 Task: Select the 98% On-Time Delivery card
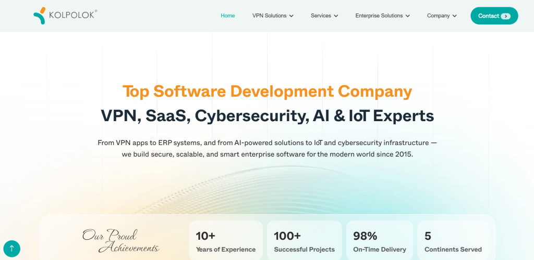pos(379,241)
